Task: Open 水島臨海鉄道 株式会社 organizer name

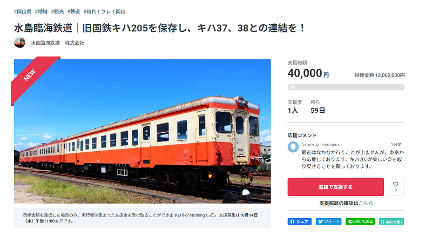Action: pyautogui.click(x=57, y=43)
